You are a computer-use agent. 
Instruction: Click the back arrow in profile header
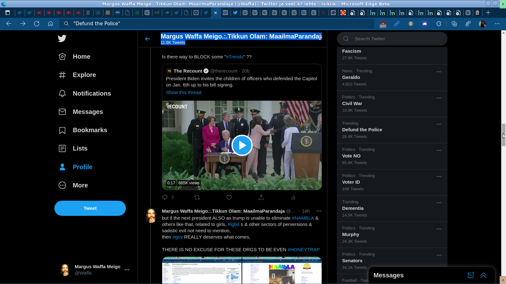click(147, 39)
